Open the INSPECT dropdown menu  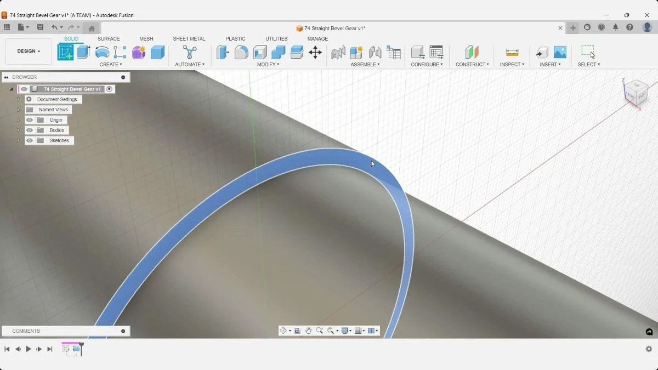[x=512, y=65]
